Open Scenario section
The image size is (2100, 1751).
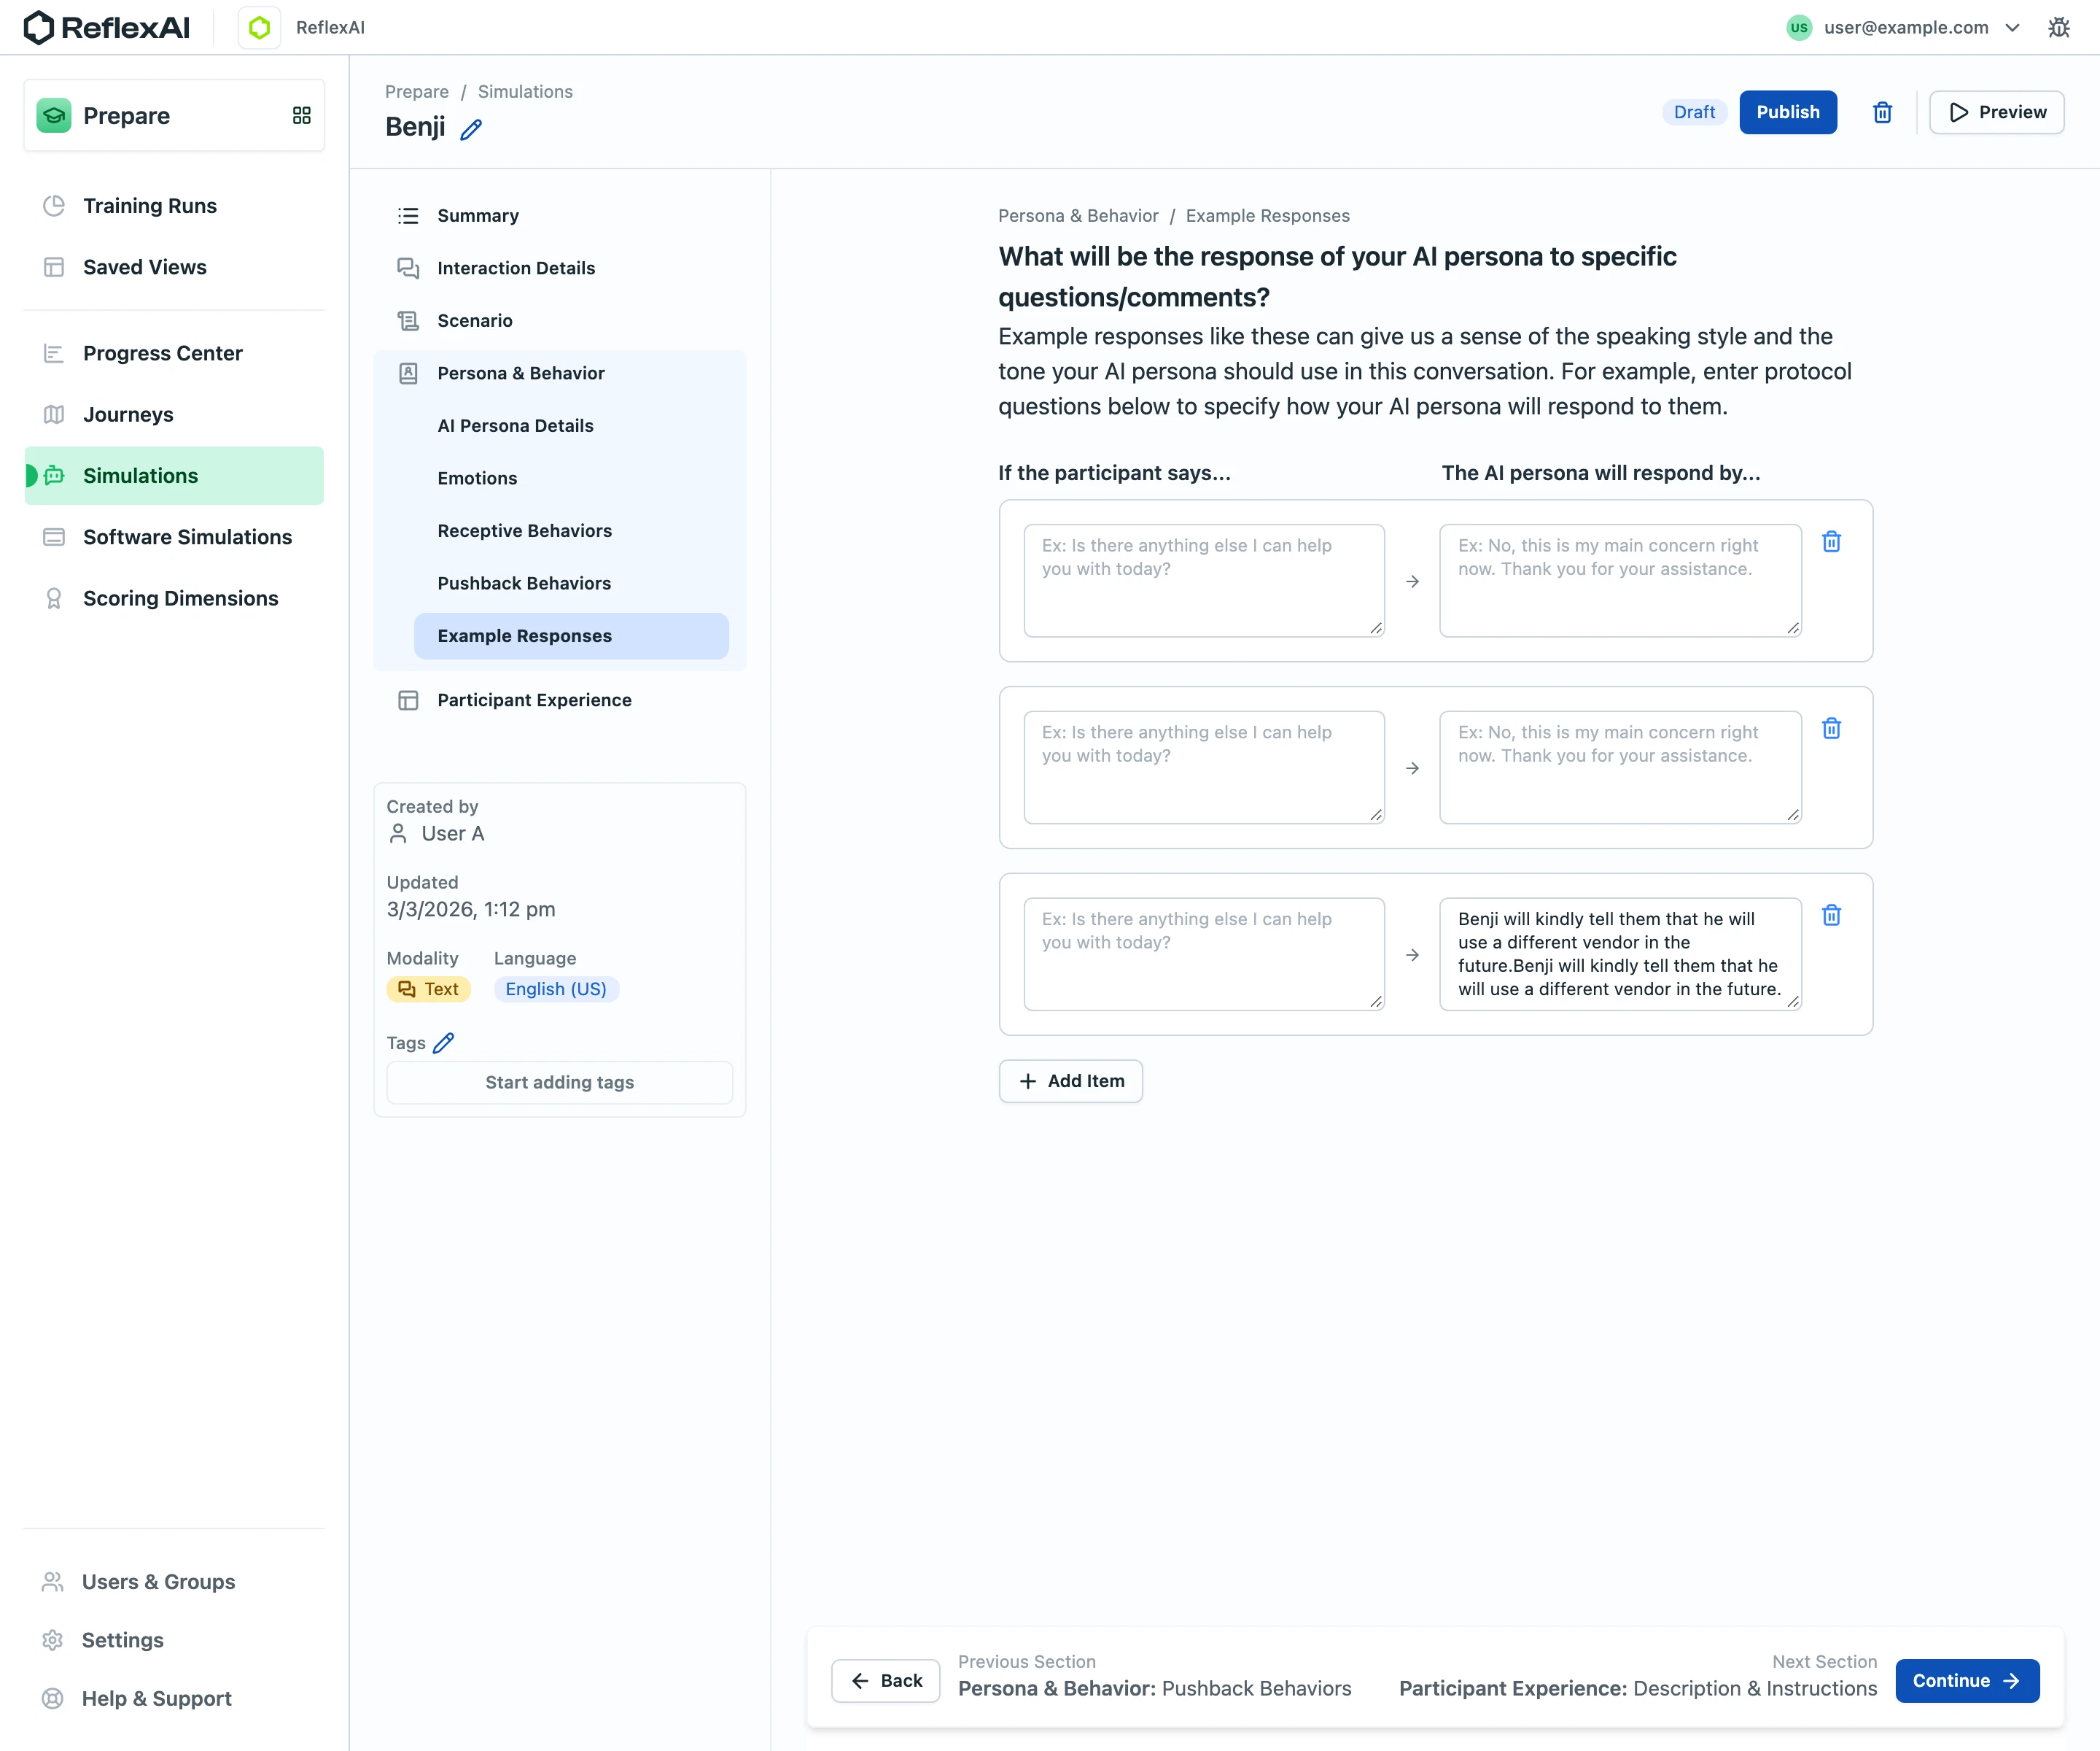[560, 320]
